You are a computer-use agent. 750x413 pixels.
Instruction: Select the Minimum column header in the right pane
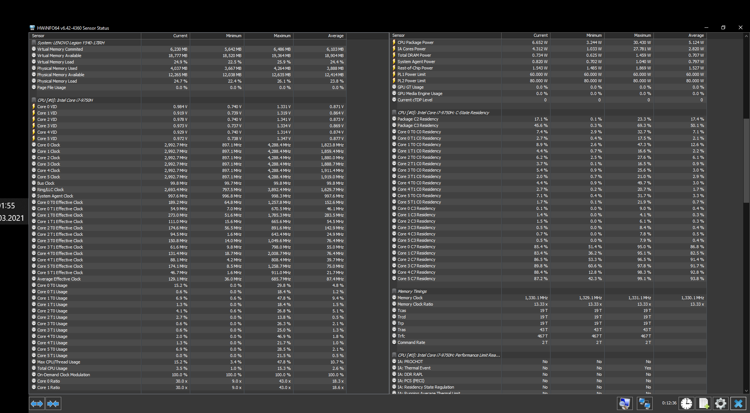[578, 35]
